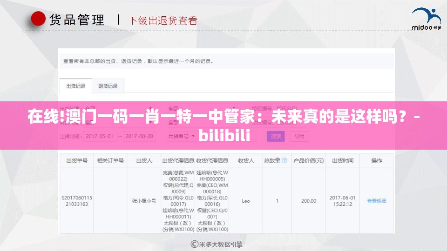The width and height of the screenshot is (447, 251).
Task: Select order number S201706011521033163 cell
Action: pos(77,201)
